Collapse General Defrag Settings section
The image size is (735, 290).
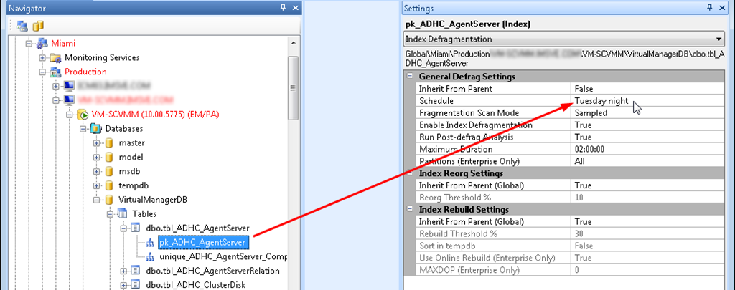tap(410, 76)
